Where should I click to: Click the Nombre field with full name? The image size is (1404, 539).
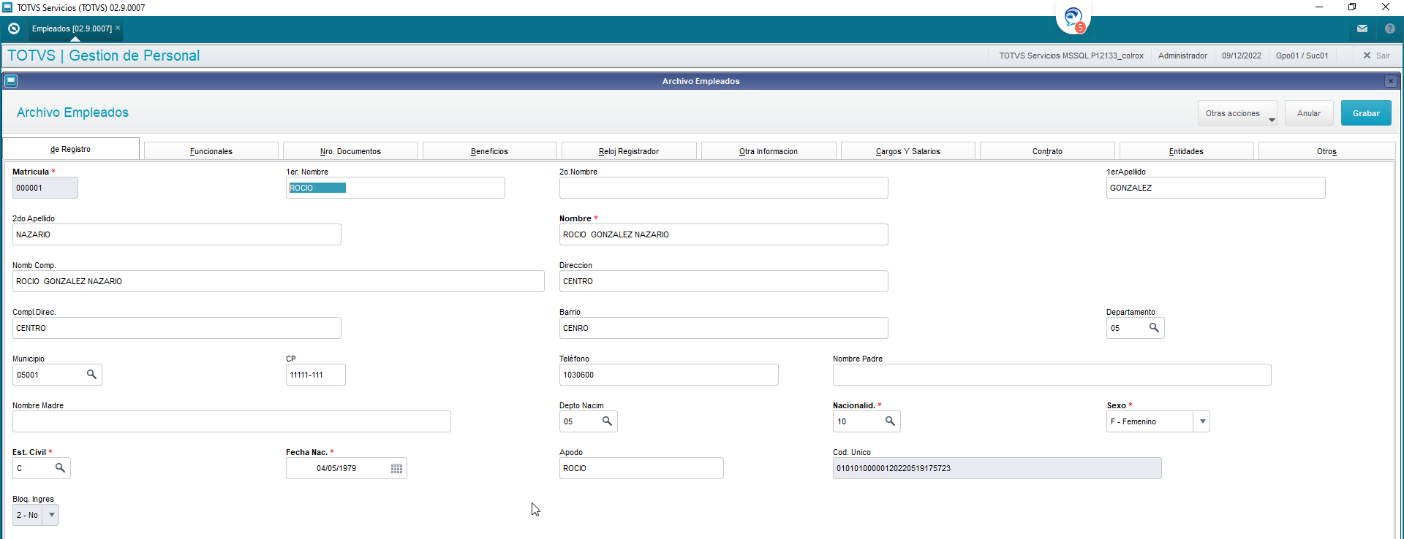[x=724, y=234]
